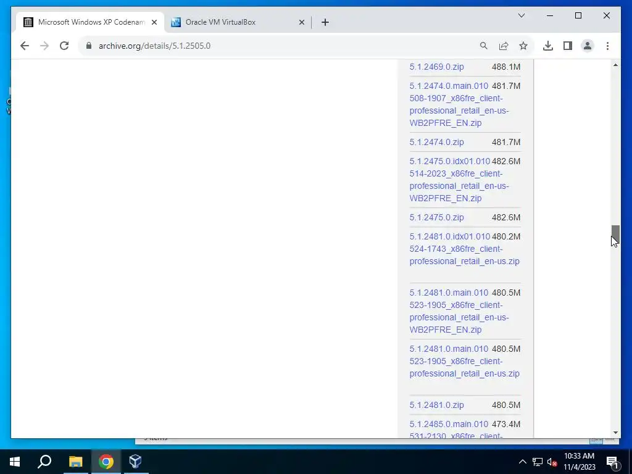Open the search/zoom magnifier in the address bar

point(484,46)
